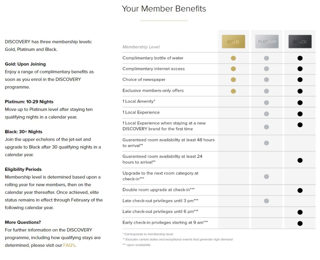Click Black dot for late check-out until 6 pm
Viewport: 320px width, 260px height.
(300, 212)
